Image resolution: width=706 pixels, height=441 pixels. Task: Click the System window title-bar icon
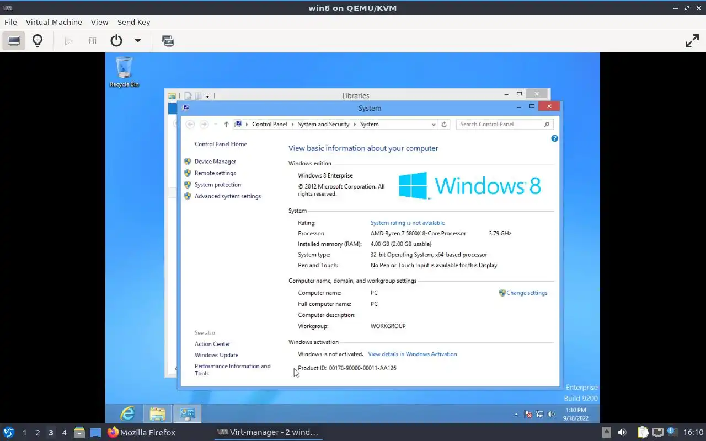pyautogui.click(x=185, y=108)
